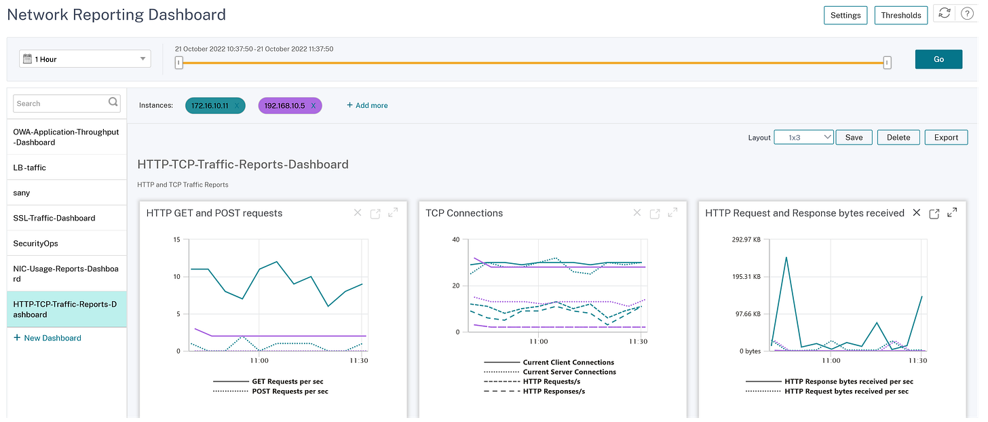988x422 pixels.
Task: Open the Layout 1x3 dropdown
Action: pos(803,137)
